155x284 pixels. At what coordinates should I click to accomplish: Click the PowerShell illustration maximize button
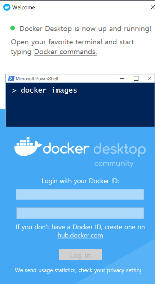click(136, 79)
